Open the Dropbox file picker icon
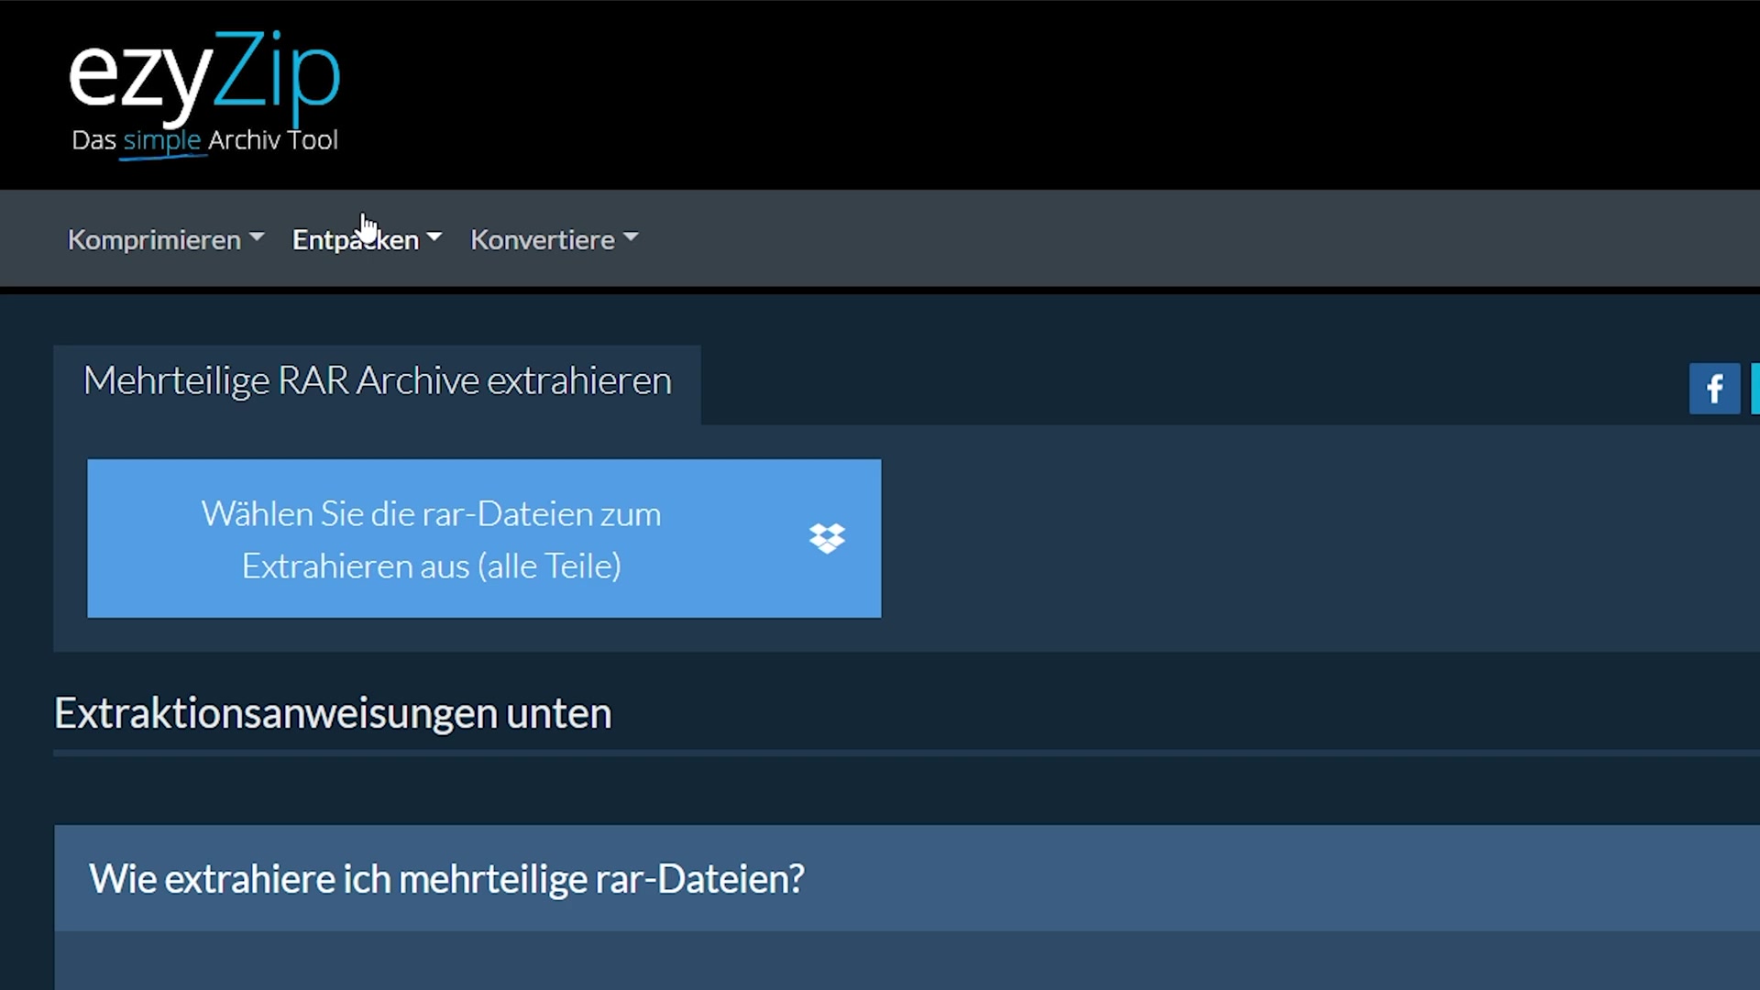The width and height of the screenshot is (1760, 990). [827, 538]
